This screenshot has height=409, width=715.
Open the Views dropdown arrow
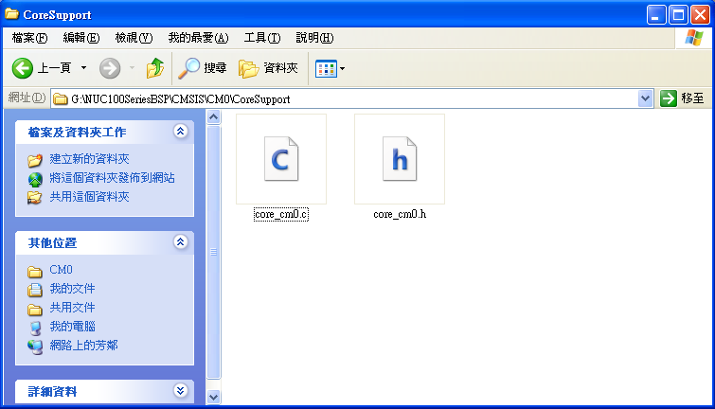click(343, 69)
